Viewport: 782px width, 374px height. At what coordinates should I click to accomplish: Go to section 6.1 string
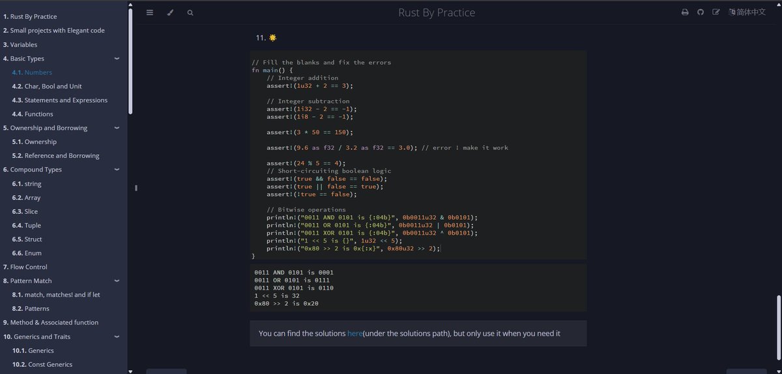coord(27,184)
